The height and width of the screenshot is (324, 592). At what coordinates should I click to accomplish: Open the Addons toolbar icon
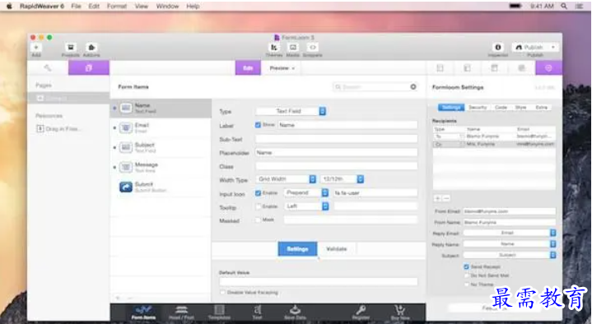[x=91, y=48]
